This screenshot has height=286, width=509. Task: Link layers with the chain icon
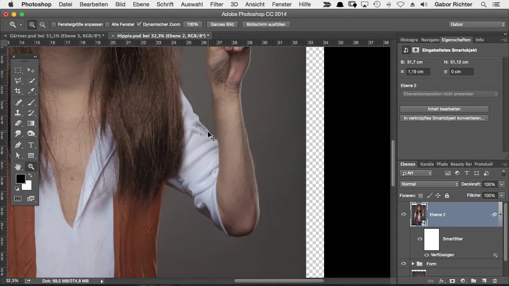click(x=430, y=280)
